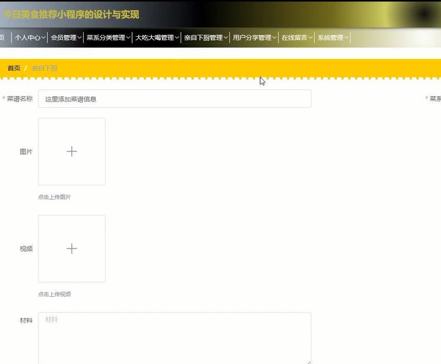
Task: Select the 亲自下厨 breadcrumb entry
Action: [x=44, y=67]
